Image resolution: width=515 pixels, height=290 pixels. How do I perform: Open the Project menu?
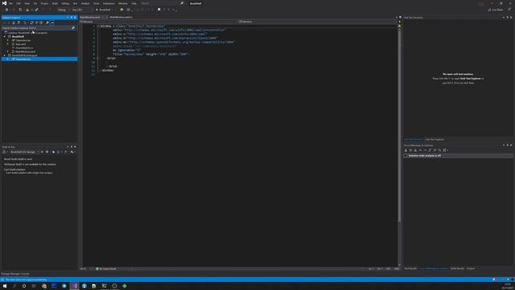pos(44,3)
